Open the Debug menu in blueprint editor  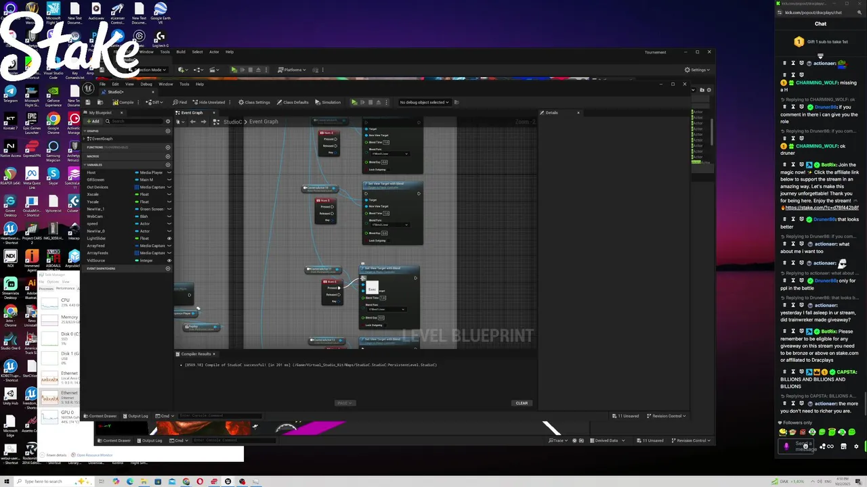point(146,84)
